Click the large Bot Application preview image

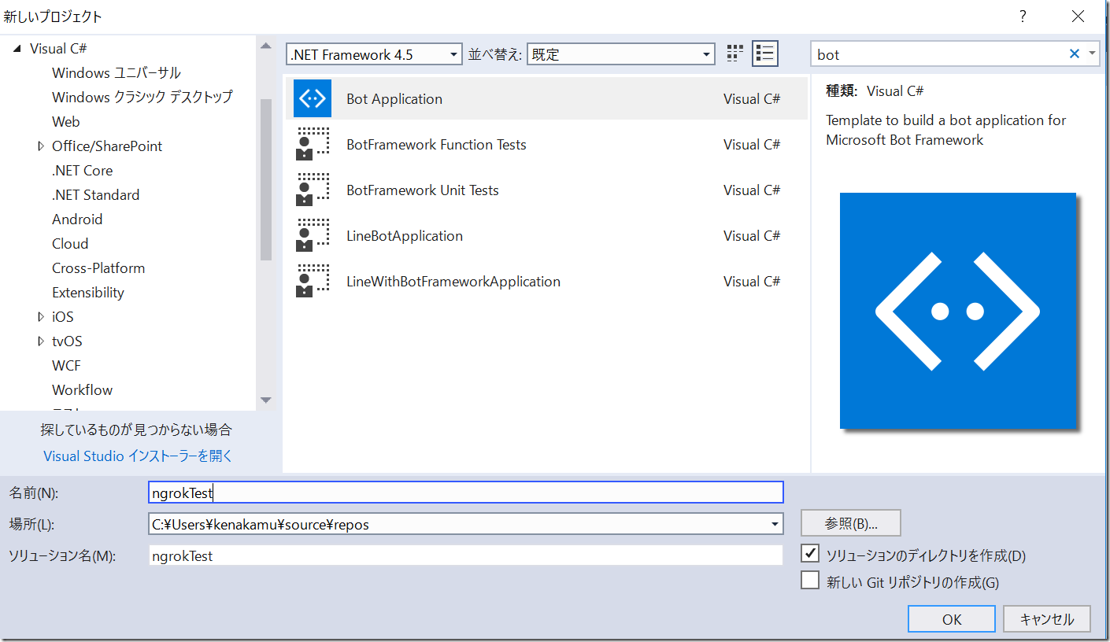958,310
